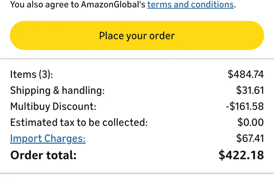Click the bold Order total label
This screenshot has height=184, width=274.
click(x=43, y=155)
